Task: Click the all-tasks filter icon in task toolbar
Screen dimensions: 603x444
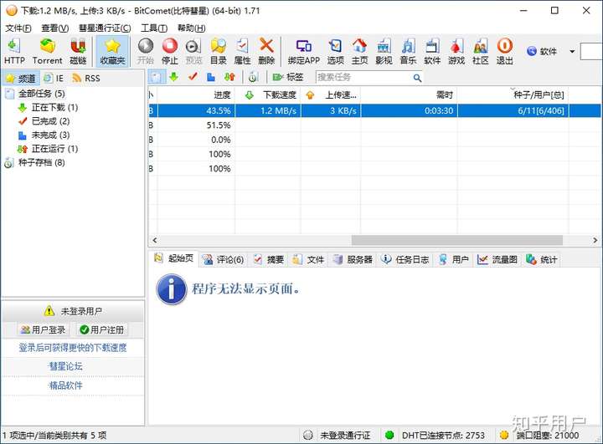Action: point(157,77)
